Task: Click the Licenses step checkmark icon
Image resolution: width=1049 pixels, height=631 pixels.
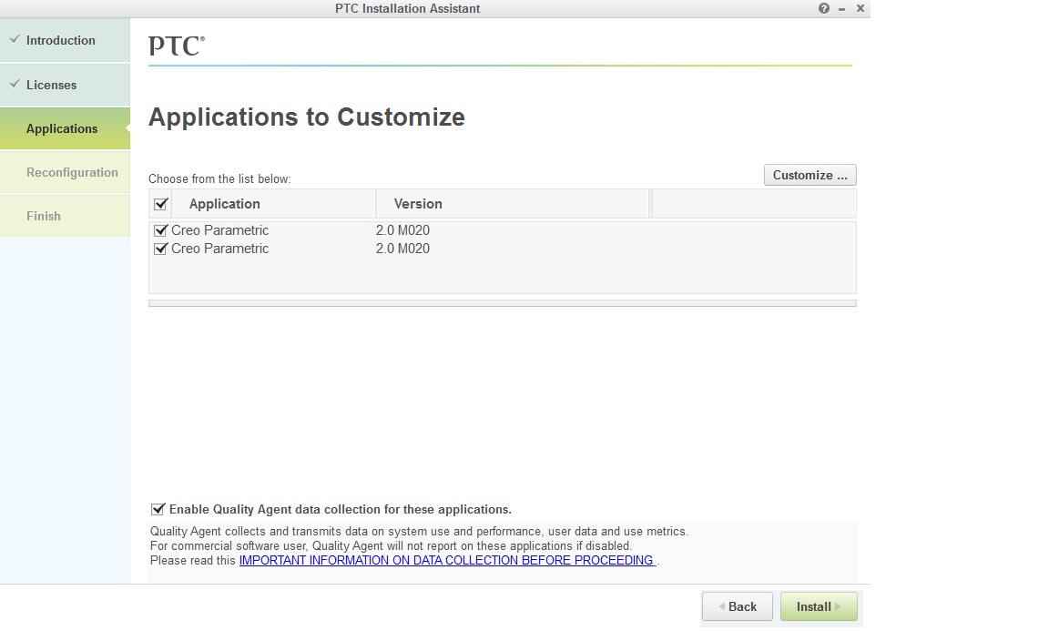Action: pos(15,84)
